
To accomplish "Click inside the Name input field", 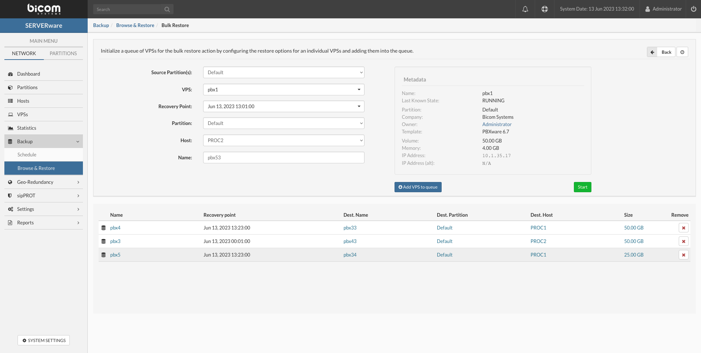I will [x=283, y=157].
